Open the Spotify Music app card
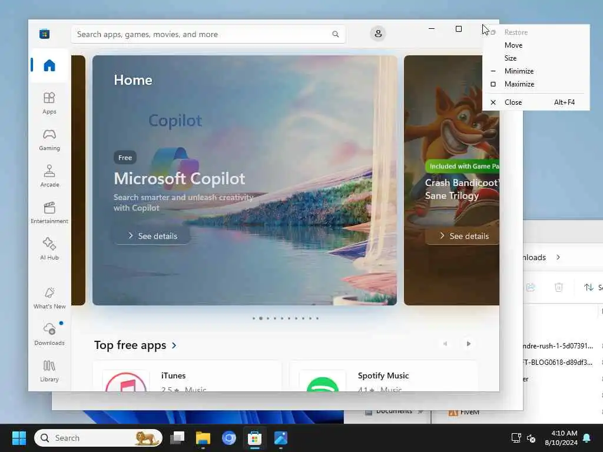This screenshot has width=603, height=452. [383, 376]
